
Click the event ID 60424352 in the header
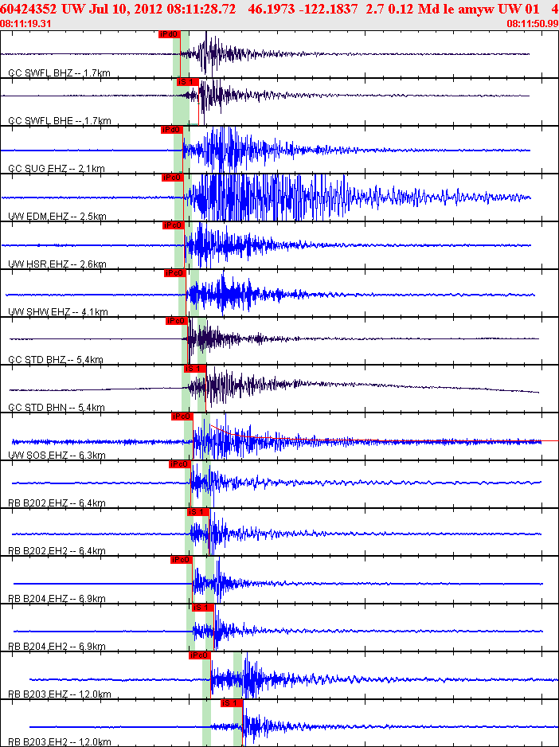29,10
